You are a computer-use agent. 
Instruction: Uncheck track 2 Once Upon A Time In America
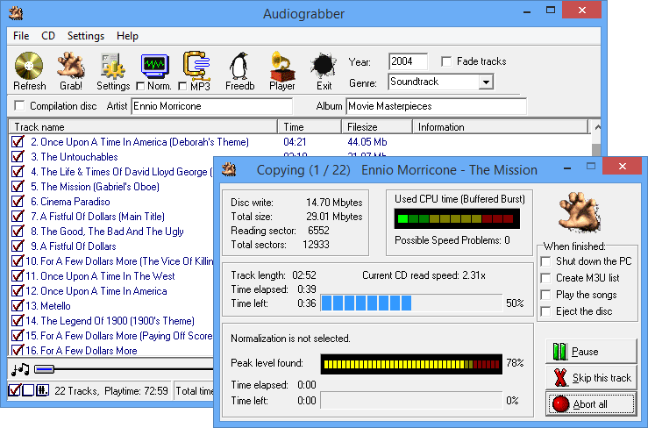click(18, 142)
